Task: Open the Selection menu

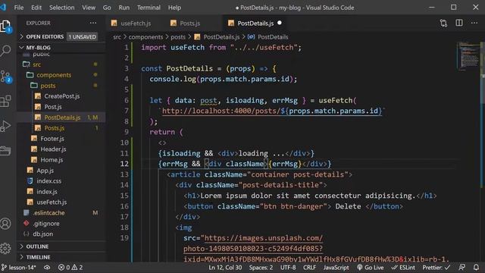Action: (x=61, y=8)
